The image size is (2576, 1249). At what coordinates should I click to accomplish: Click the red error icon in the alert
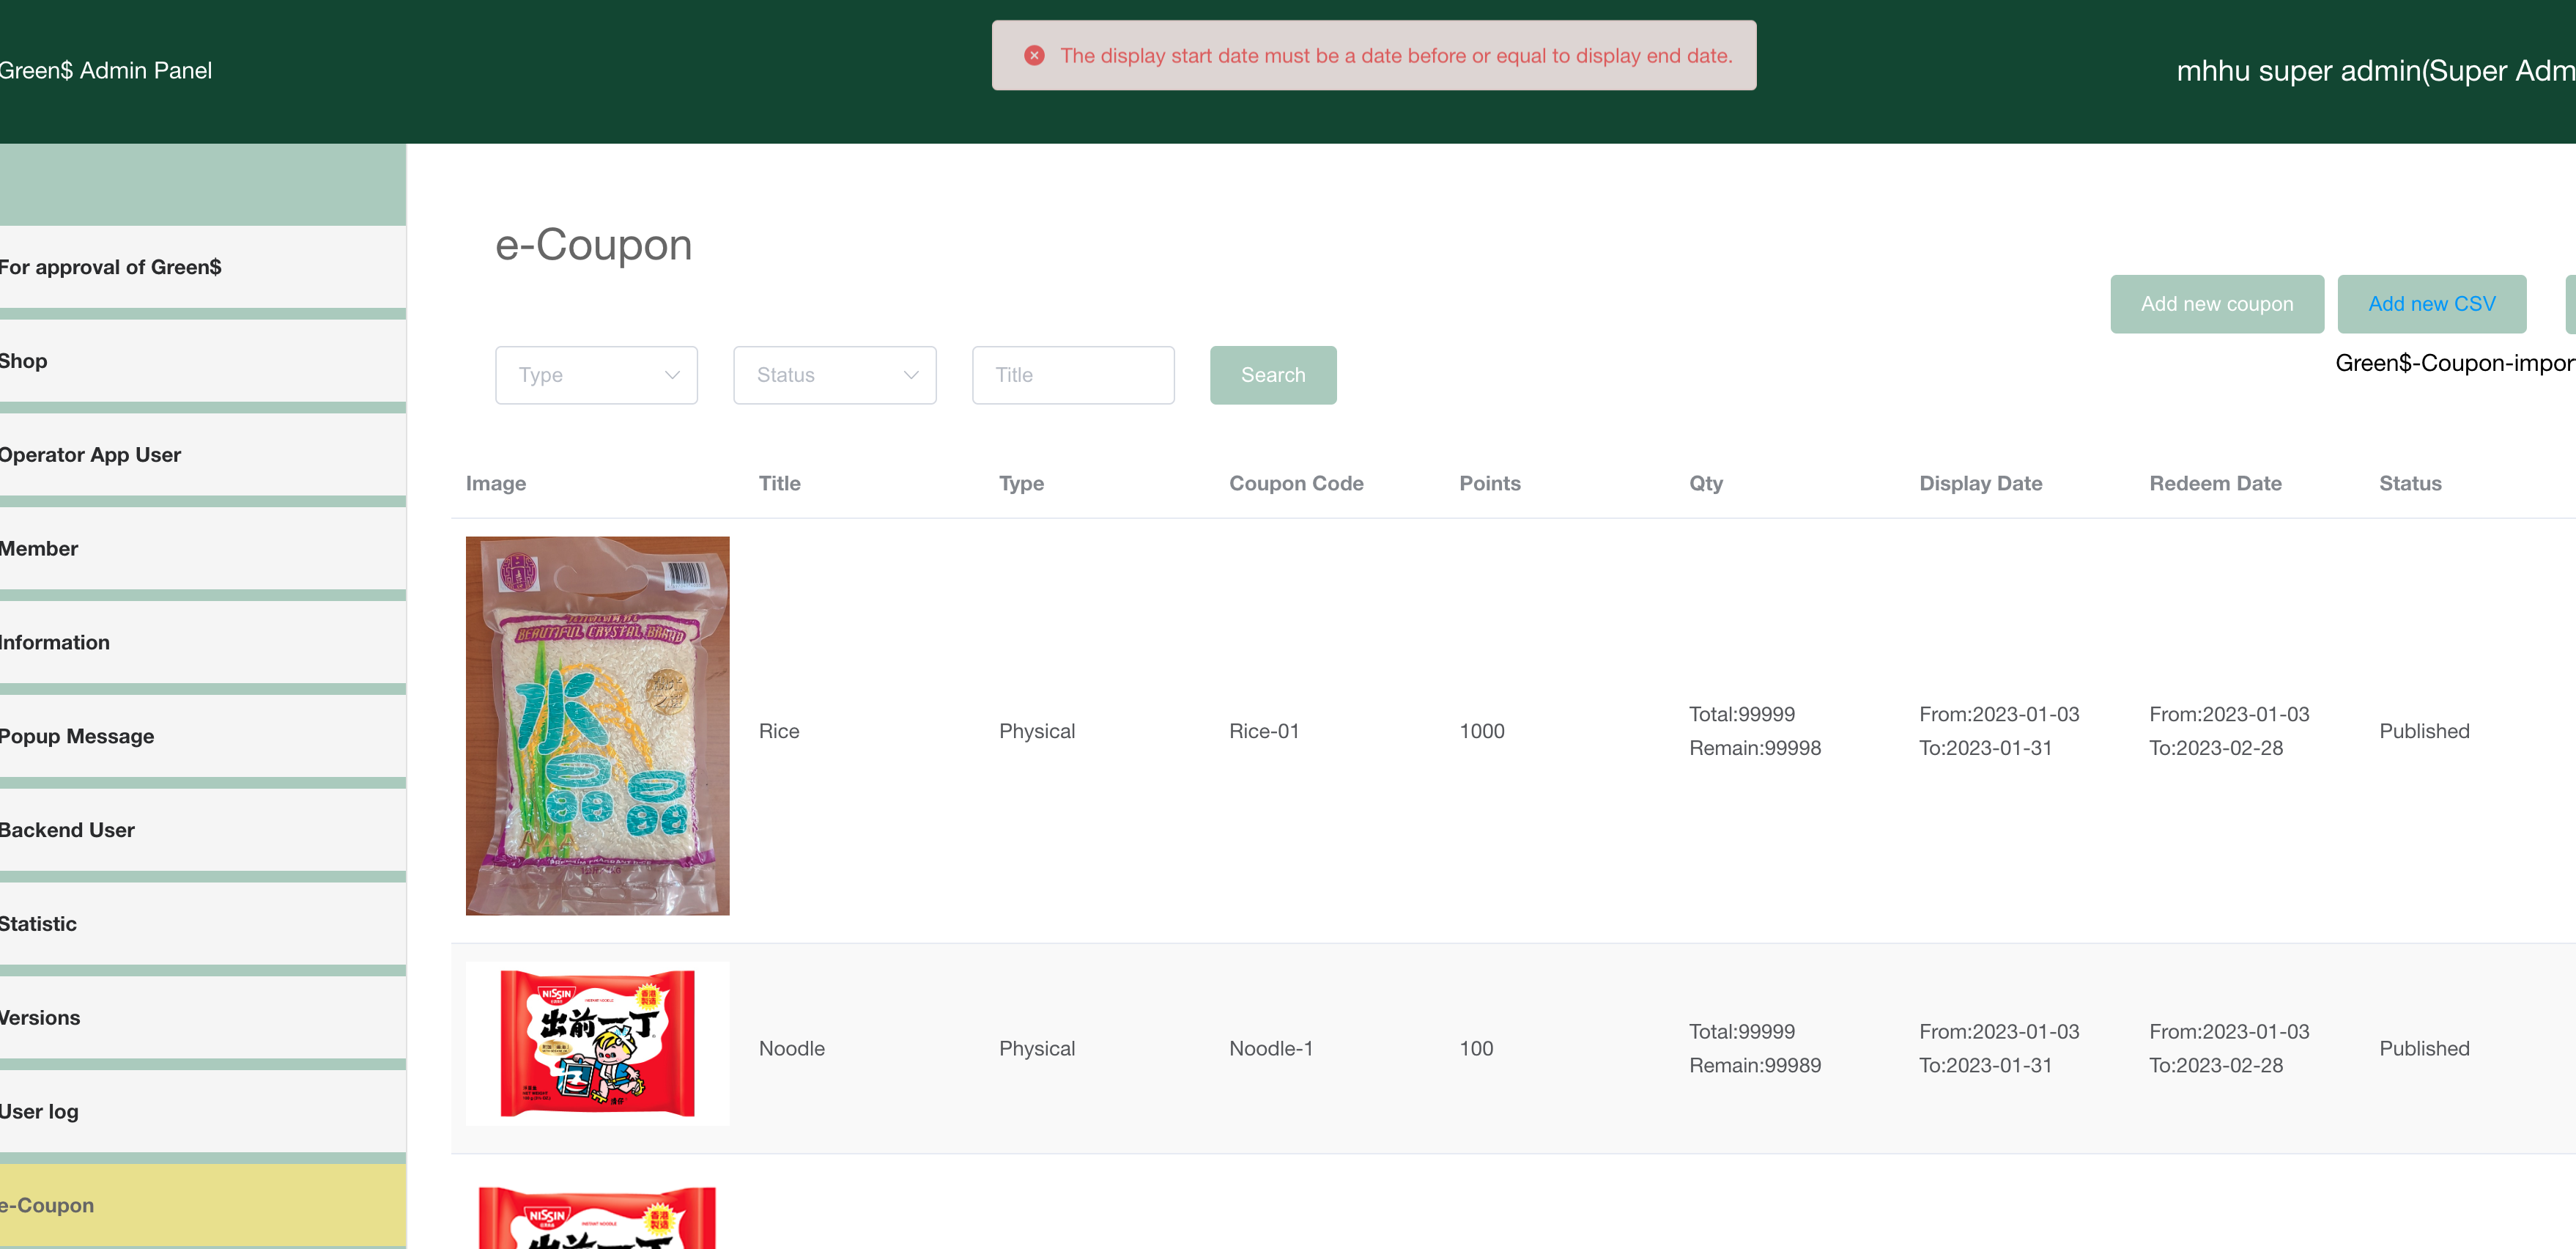(x=1034, y=56)
